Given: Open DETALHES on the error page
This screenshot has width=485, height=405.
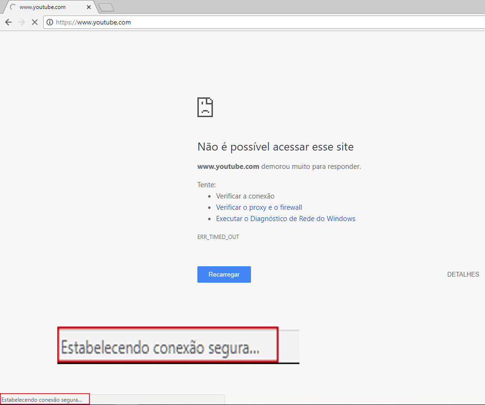Looking at the screenshot, I should coord(463,274).
